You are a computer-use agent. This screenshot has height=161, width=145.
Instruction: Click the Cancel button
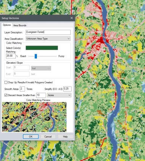[48, 137]
